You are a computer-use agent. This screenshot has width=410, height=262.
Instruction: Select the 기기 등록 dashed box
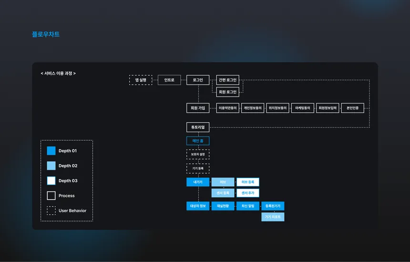[198, 168]
